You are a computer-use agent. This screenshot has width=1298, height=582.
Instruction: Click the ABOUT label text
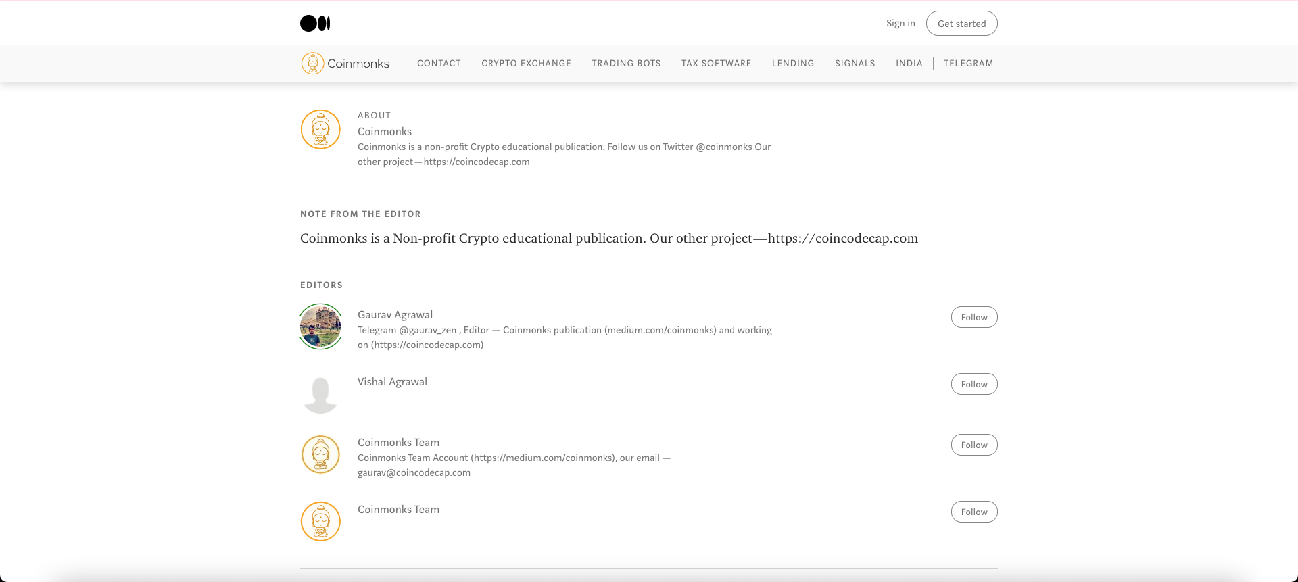pos(374,116)
